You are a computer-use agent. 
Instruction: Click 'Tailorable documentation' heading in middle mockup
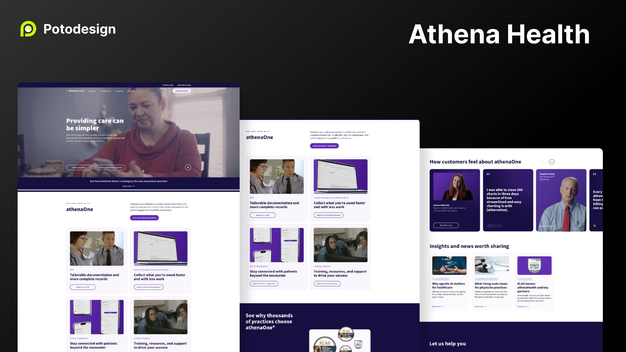tap(274, 205)
